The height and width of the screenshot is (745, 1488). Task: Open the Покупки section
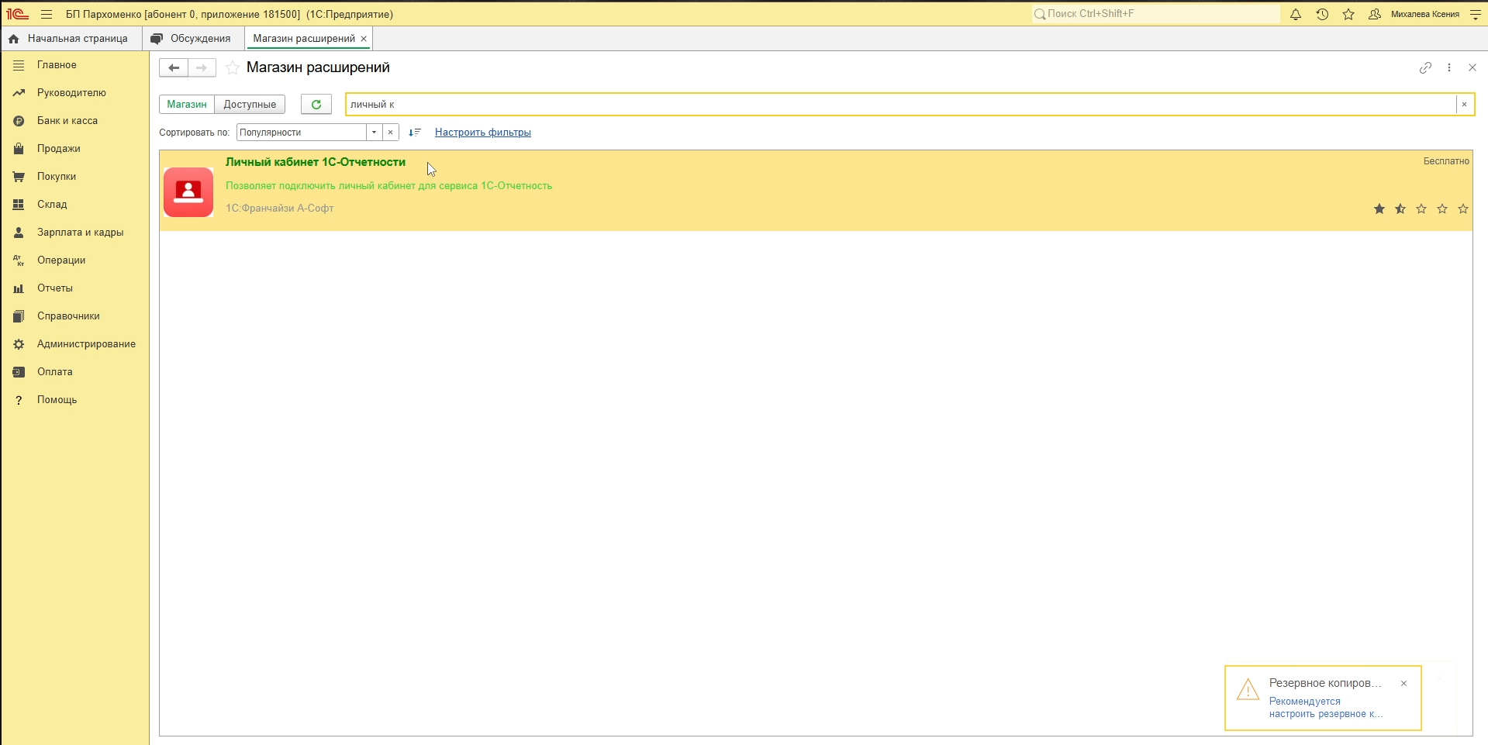74,177
